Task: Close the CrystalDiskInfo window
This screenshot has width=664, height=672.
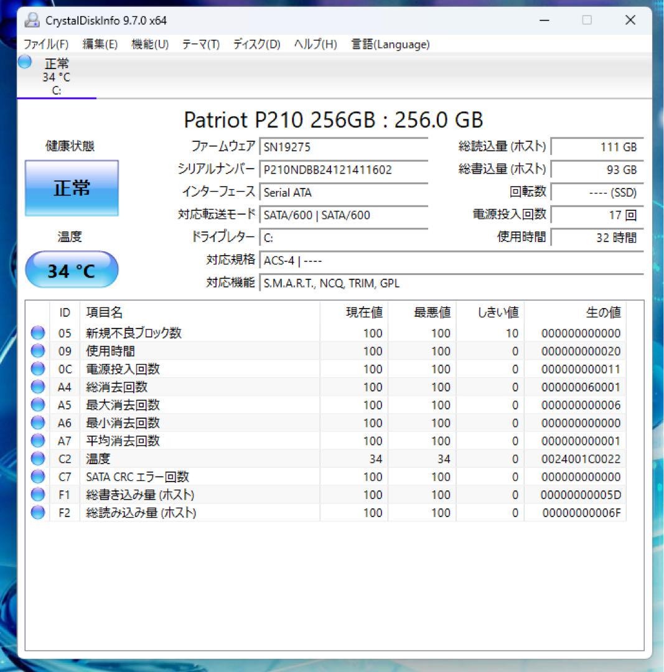Action: pyautogui.click(x=630, y=20)
